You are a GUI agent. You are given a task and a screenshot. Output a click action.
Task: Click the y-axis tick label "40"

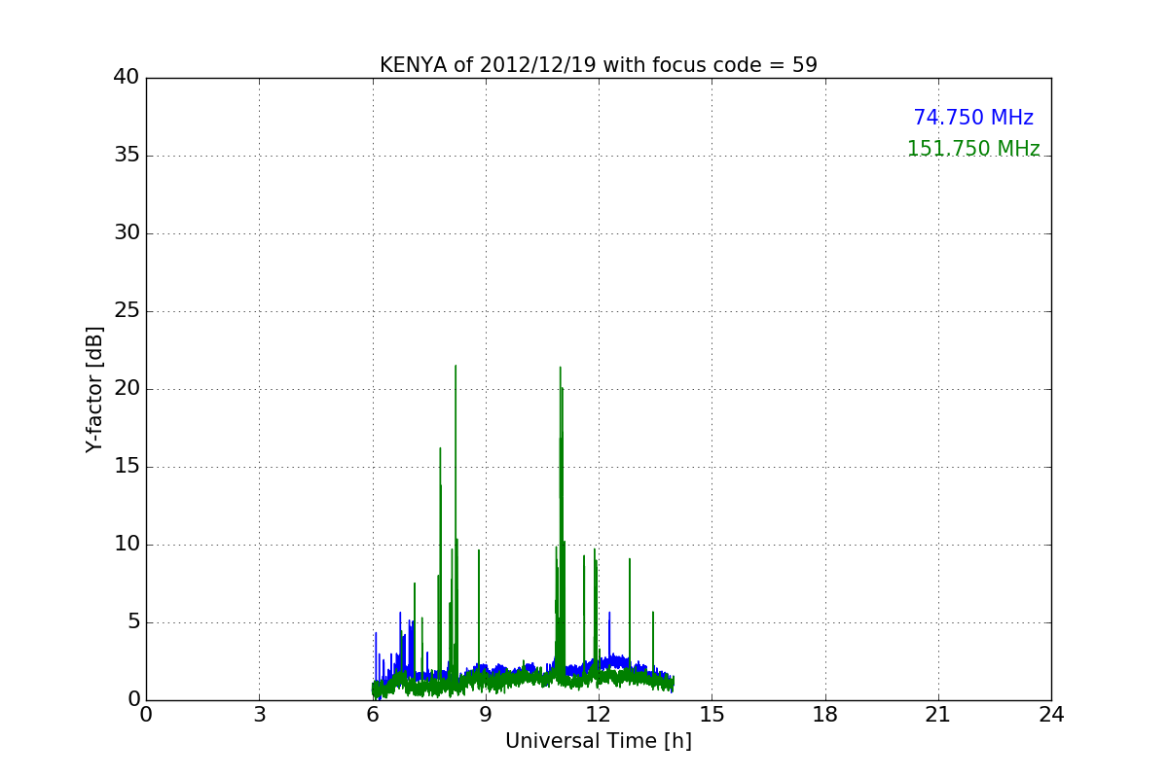click(127, 78)
